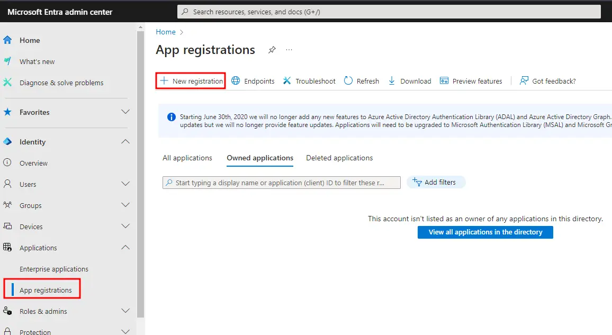The image size is (612, 335).
Task: Open the What's new sidebar item
Action: 37,61
